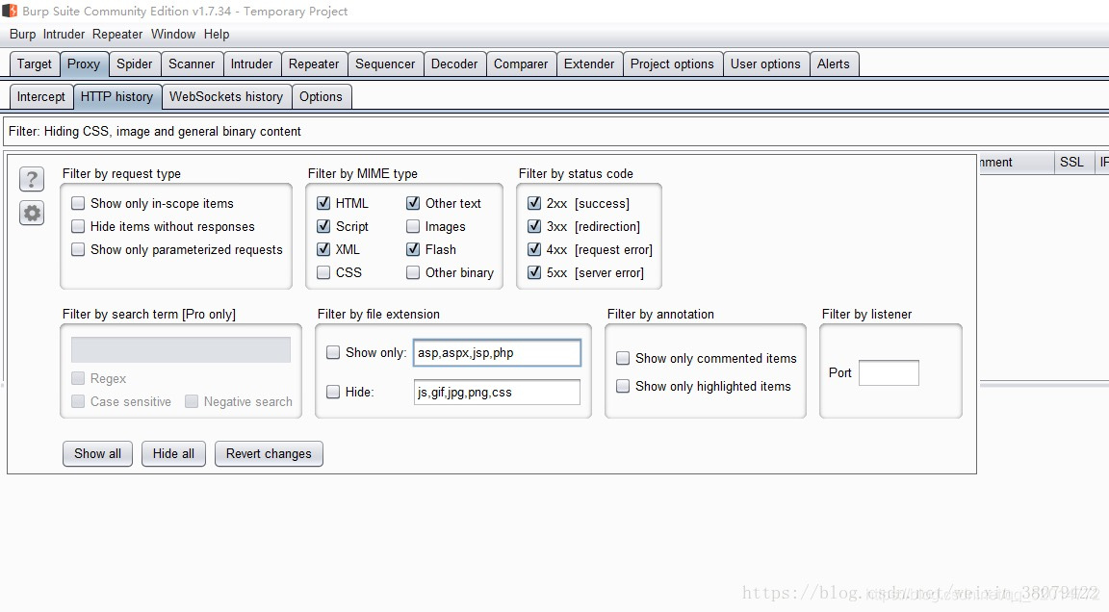The height and width of the screenshot is (612, 1109).
Task: Open the Intruder menu in the menu bar
Action: [64, 34]
